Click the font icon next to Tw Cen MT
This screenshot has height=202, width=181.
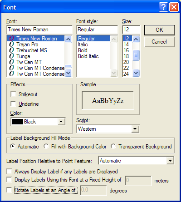pos(12,62)
